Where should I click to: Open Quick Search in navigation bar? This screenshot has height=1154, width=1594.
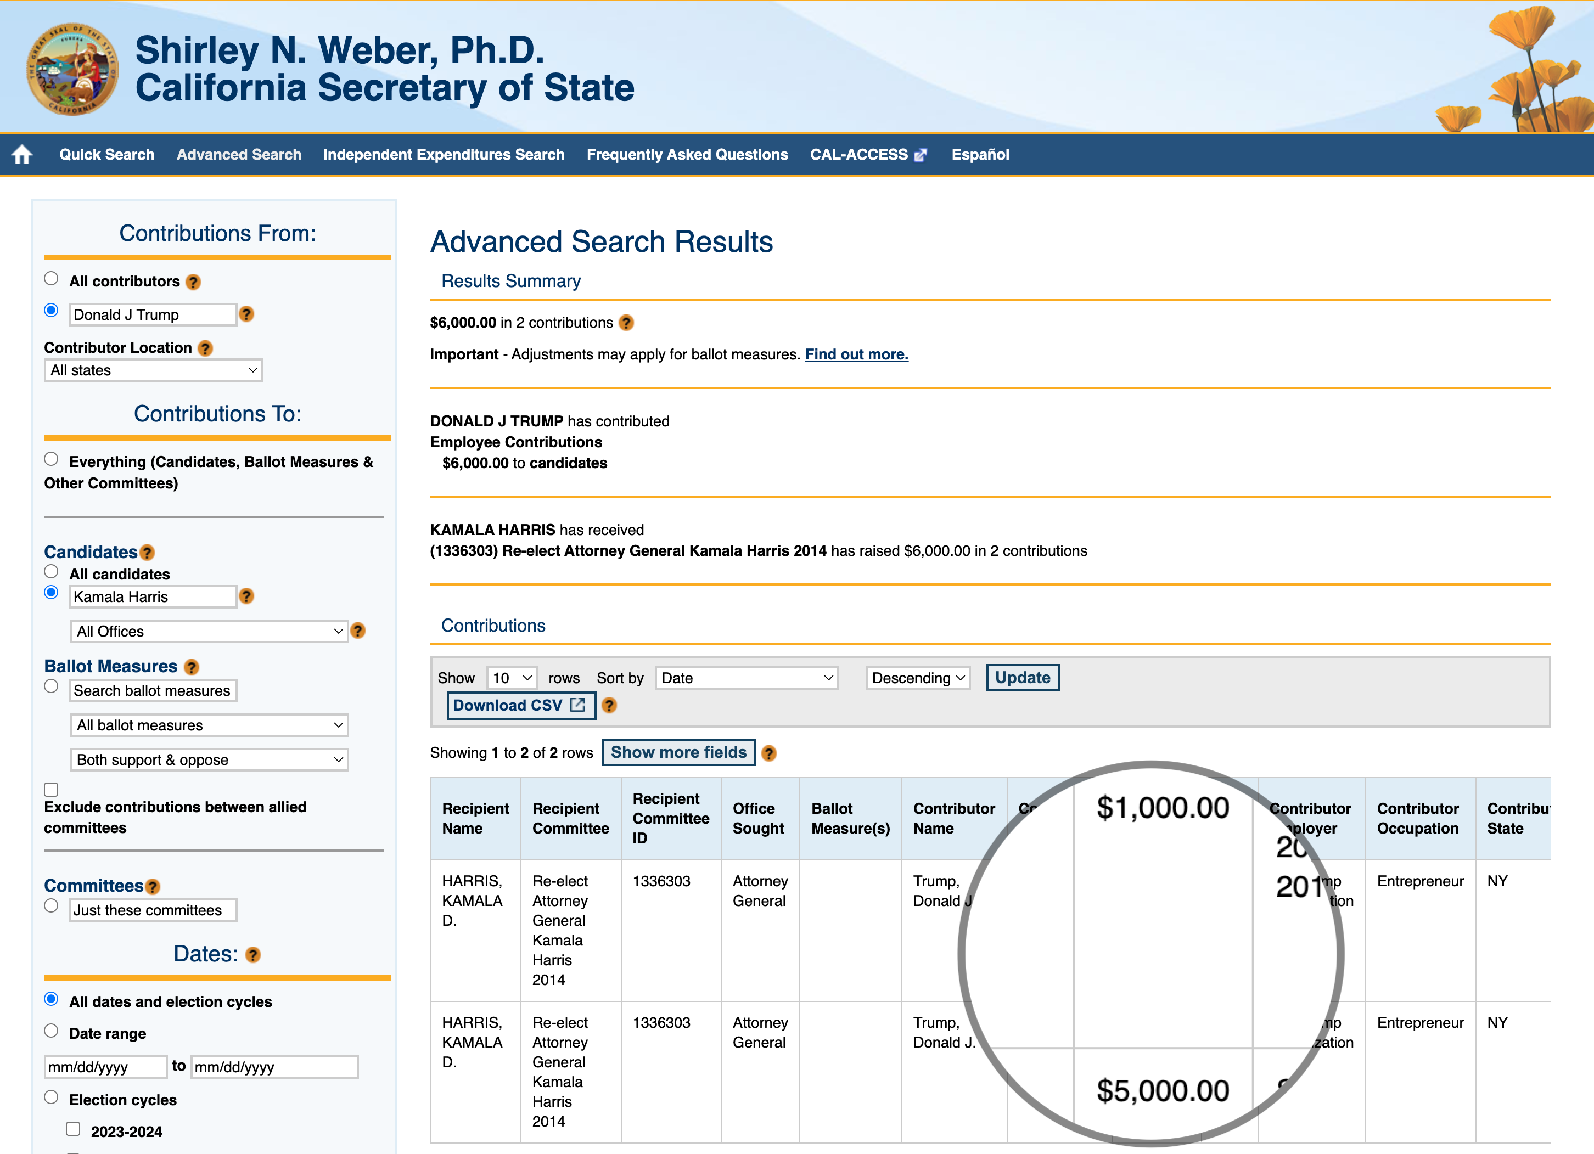[x=107, y=155]
